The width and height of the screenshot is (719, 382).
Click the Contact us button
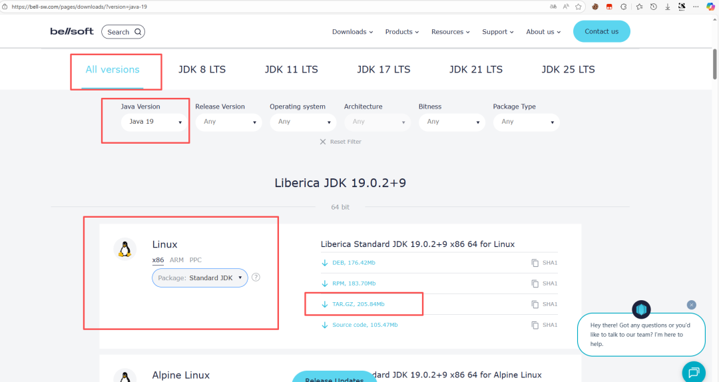(601, 31)
